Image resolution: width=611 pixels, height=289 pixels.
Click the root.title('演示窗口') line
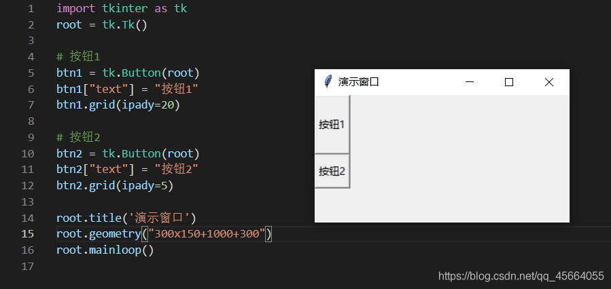126,218
